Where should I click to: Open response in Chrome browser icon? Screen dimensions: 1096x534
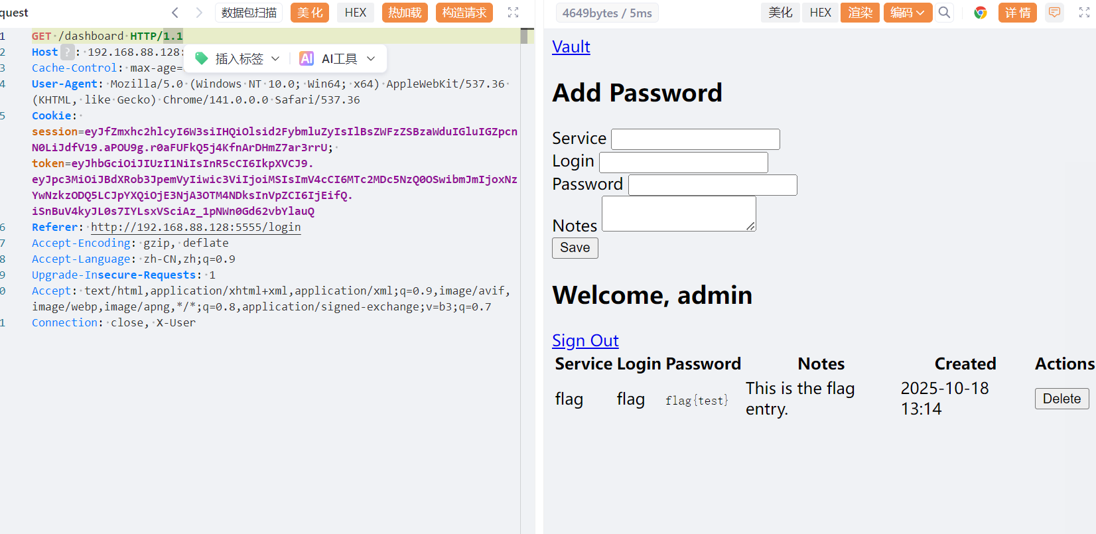pos(980,13)
